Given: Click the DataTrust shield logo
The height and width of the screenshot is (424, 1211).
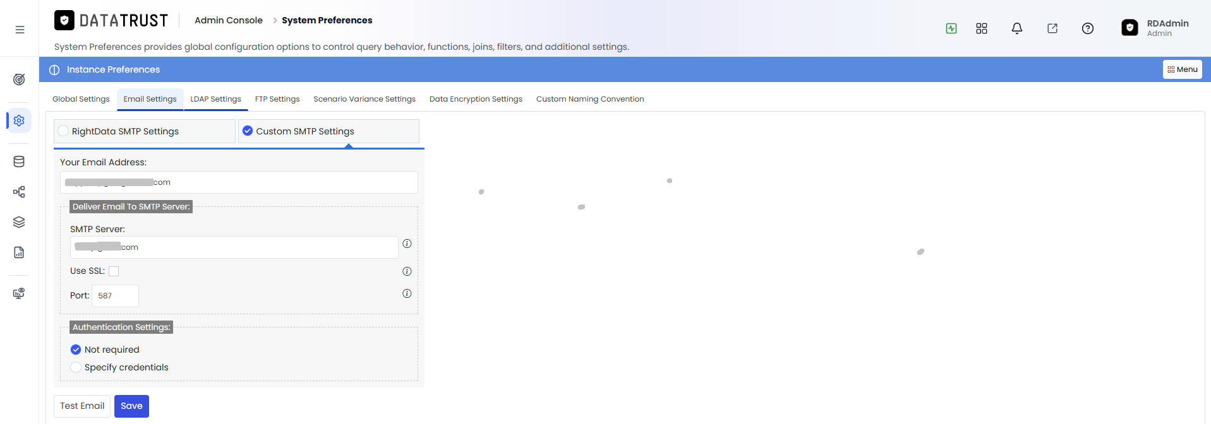Looking at the screenshot, I should coord(64,20).
